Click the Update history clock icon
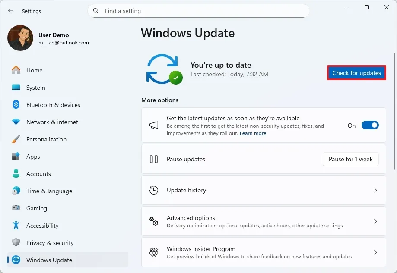Viewport: 397px width, 273px height. [x=154, y=190]
